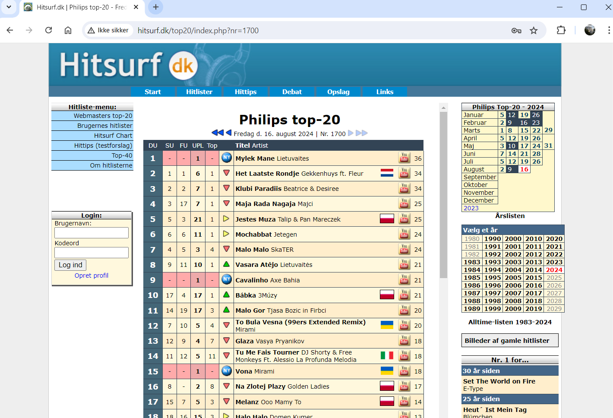Go to the next chart week arrow
The image size is (613, 418).
(351, 133)
